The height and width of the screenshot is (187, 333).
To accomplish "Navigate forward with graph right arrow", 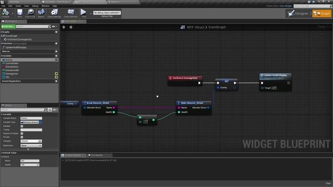I will [x=71, y=27].
